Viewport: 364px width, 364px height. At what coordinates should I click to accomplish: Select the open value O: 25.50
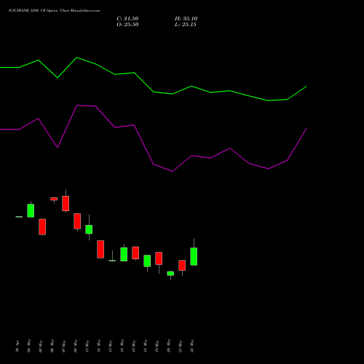point(127,25)
